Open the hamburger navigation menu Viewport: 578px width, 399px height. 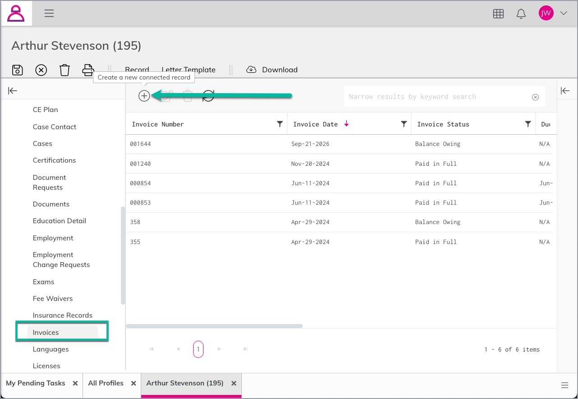(x=49, y=14)
